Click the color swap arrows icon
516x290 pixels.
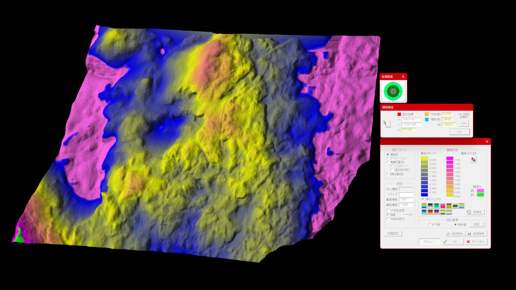point(473,160)
